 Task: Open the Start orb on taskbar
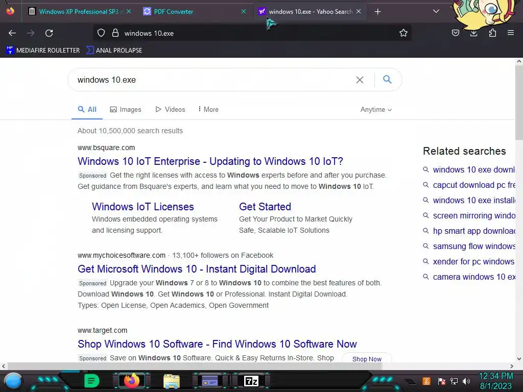pyautogui.click(x=13, y=381)
